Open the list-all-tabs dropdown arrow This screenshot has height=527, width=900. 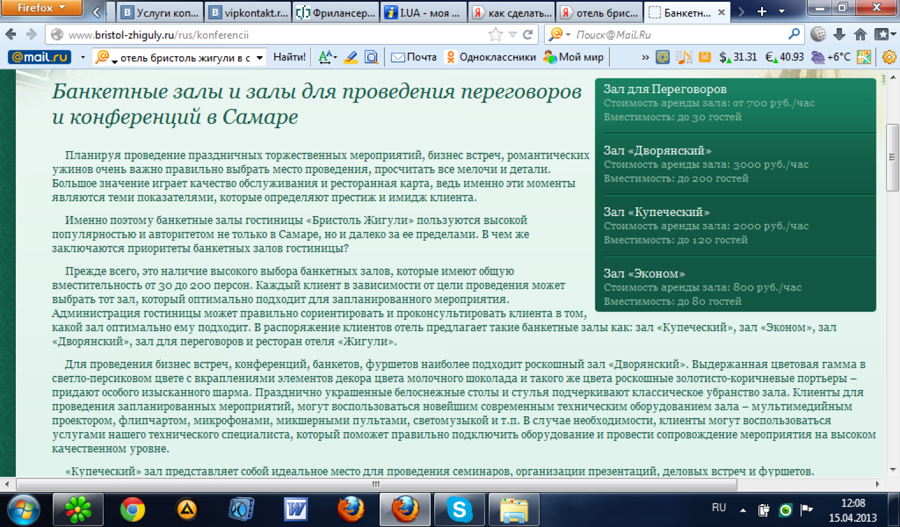pyautogui.click(x=782, y=12)
